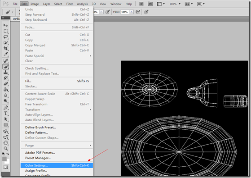251x178 pixels.
Task: Select the Zoom tool
Action: tap(5, 148)
